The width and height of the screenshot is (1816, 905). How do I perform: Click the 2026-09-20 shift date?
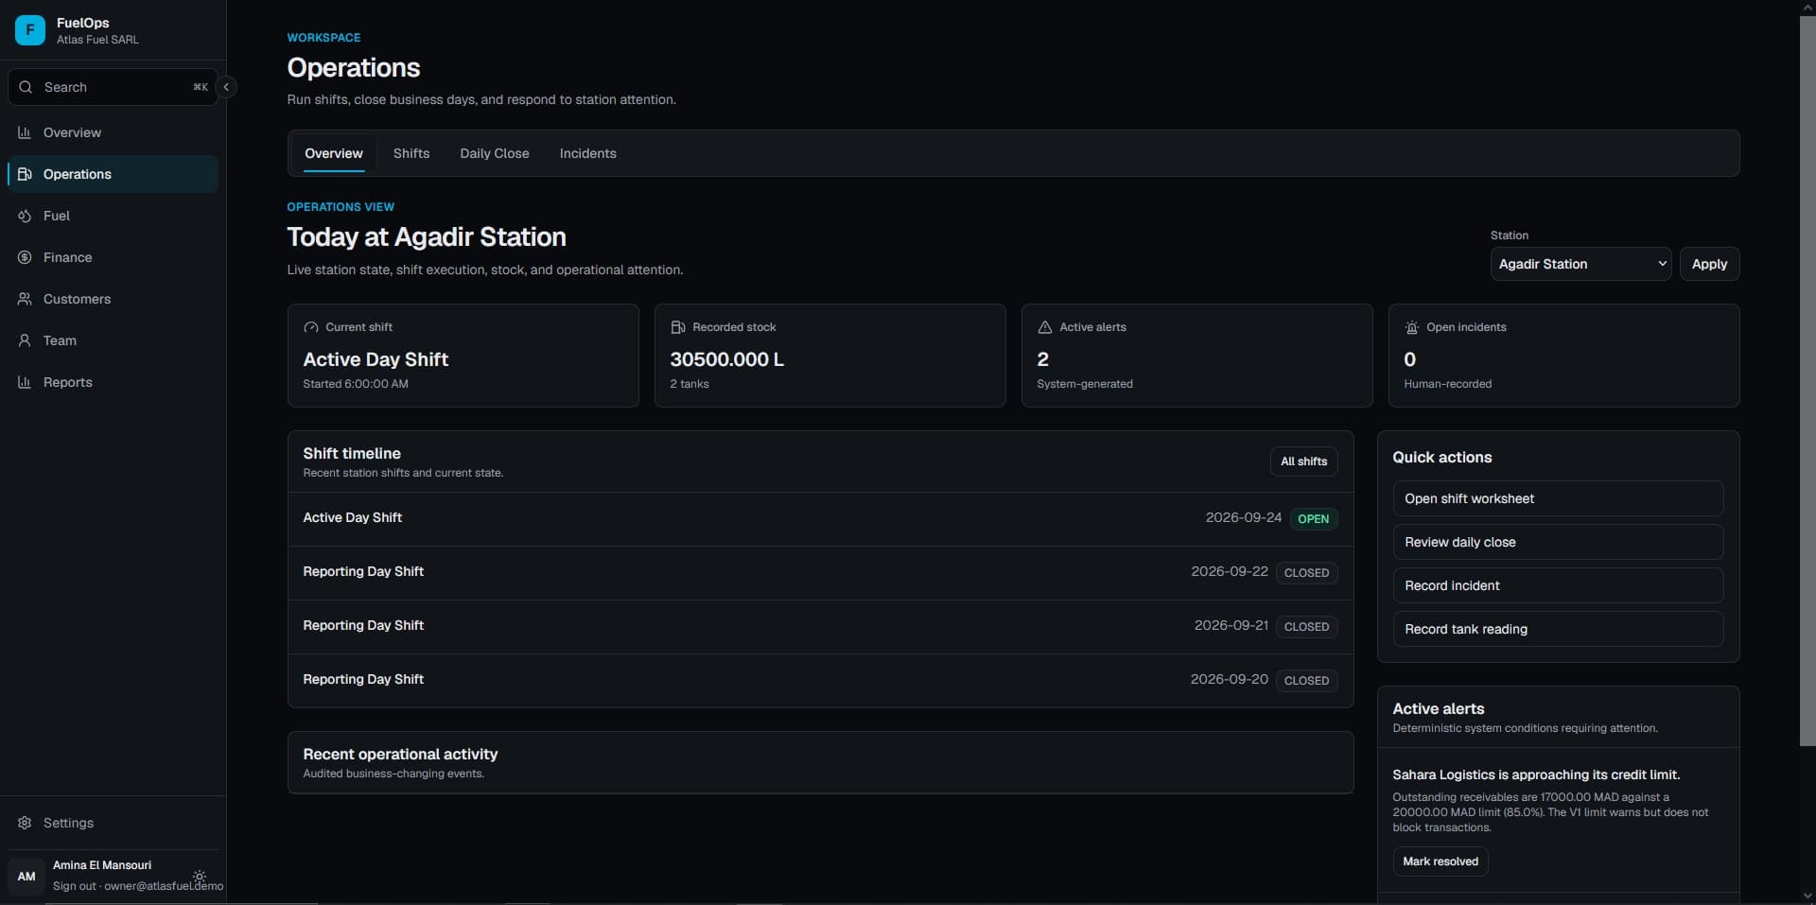coord(1229,679)
